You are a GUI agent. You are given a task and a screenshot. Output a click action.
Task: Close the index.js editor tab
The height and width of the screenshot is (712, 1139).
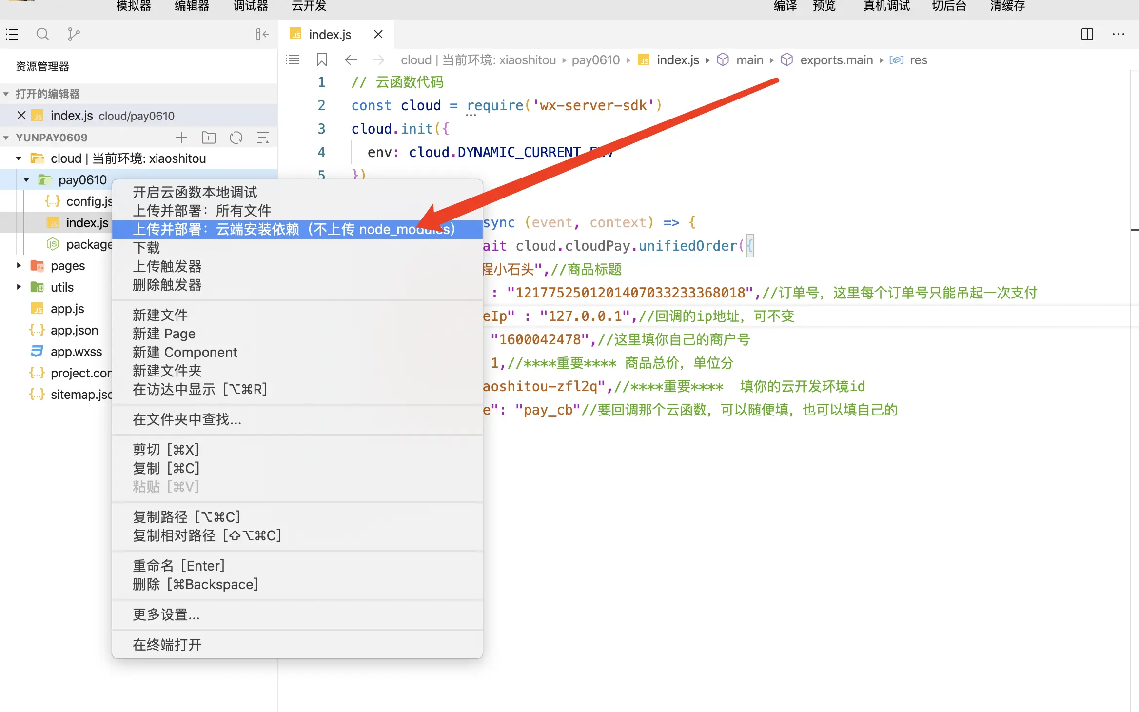[378, 34]
